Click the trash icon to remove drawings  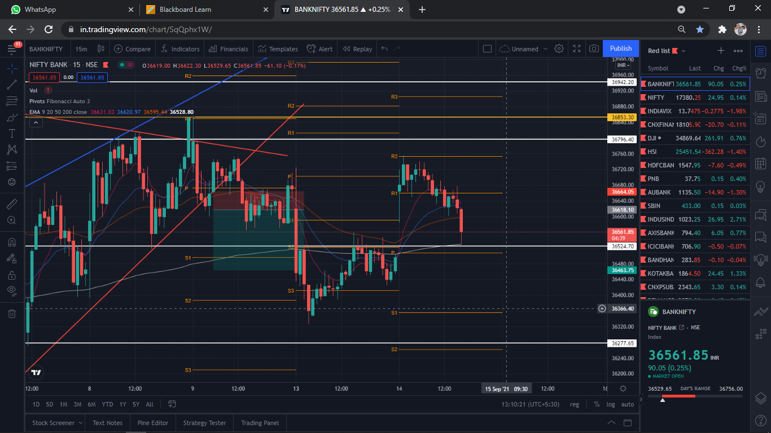coord(12,313)
